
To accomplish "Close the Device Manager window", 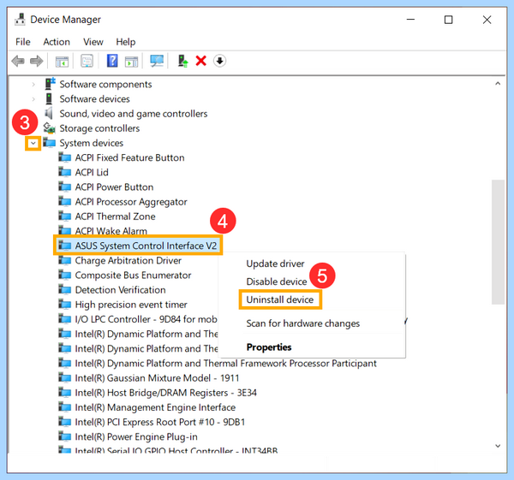I will click(x=487, y=20).
